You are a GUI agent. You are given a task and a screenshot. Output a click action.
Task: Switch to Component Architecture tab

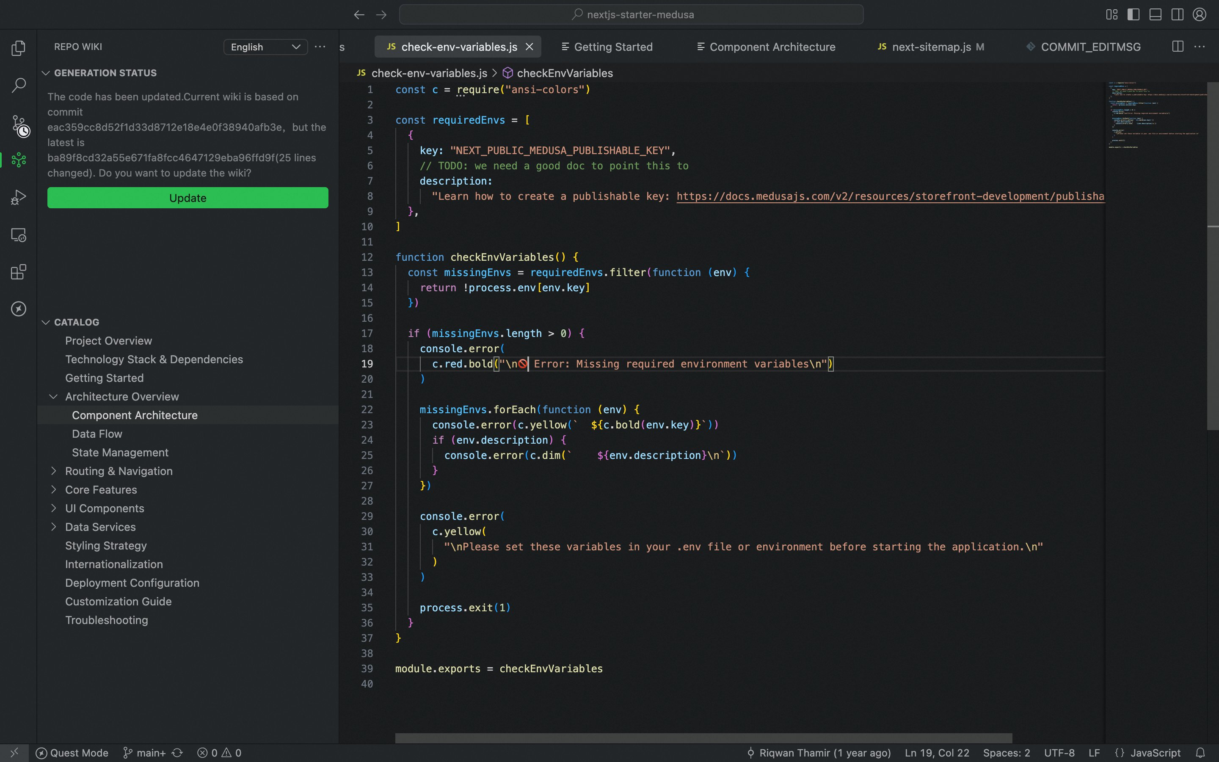pos(766,47)
